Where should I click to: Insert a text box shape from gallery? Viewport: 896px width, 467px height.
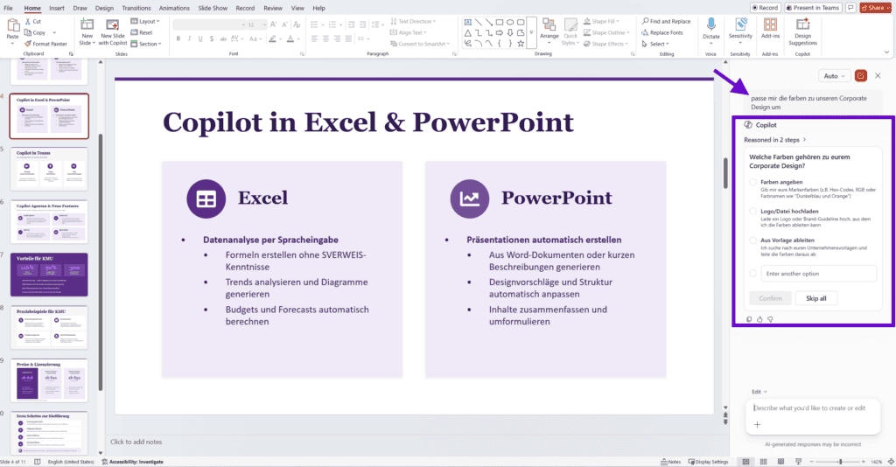tap(468, 22)
